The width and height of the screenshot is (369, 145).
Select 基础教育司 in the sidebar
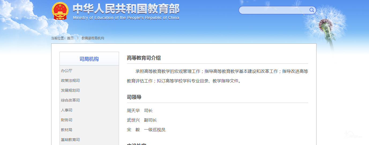coord(70,140)
